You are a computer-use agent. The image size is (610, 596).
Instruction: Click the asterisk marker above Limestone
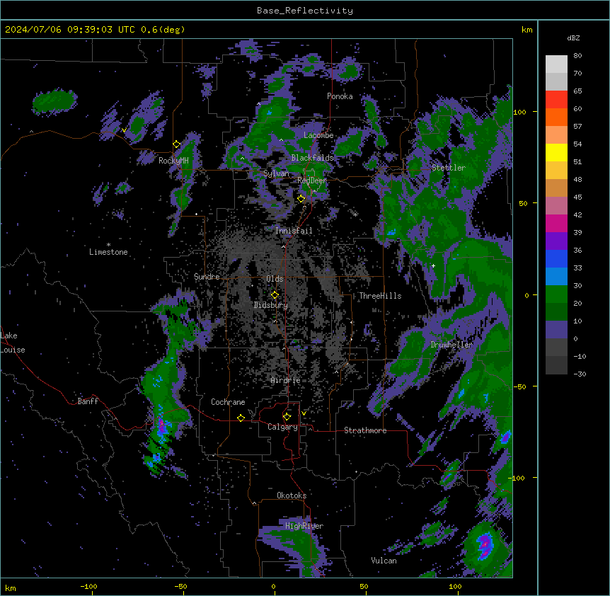[x=108, y=245]
